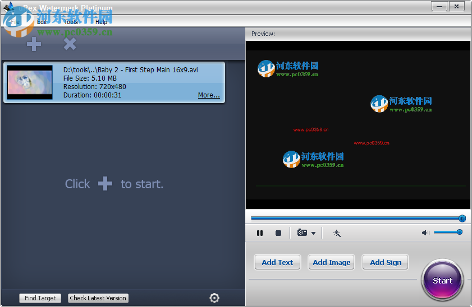The height and width of the screenshot is (307, 472).
Task: Minimize the application window
Action: [439, 6]
